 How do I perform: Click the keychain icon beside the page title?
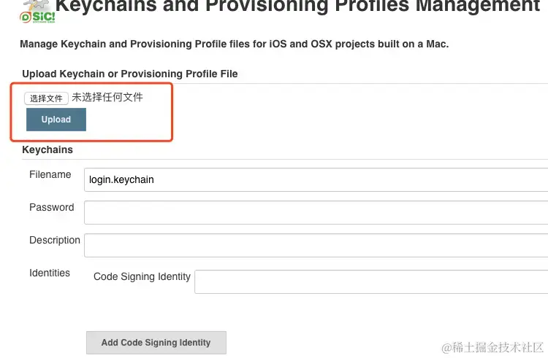coord(37,4)
